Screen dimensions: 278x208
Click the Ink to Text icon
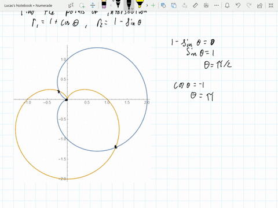point(185,5)
